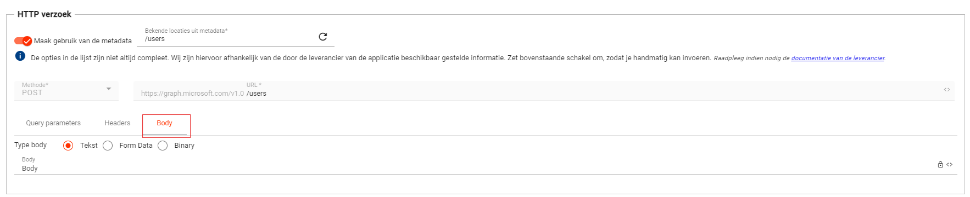This screenshot has width=970, height=197.
Task: Click into the Body text input
Action: [478, 168]
